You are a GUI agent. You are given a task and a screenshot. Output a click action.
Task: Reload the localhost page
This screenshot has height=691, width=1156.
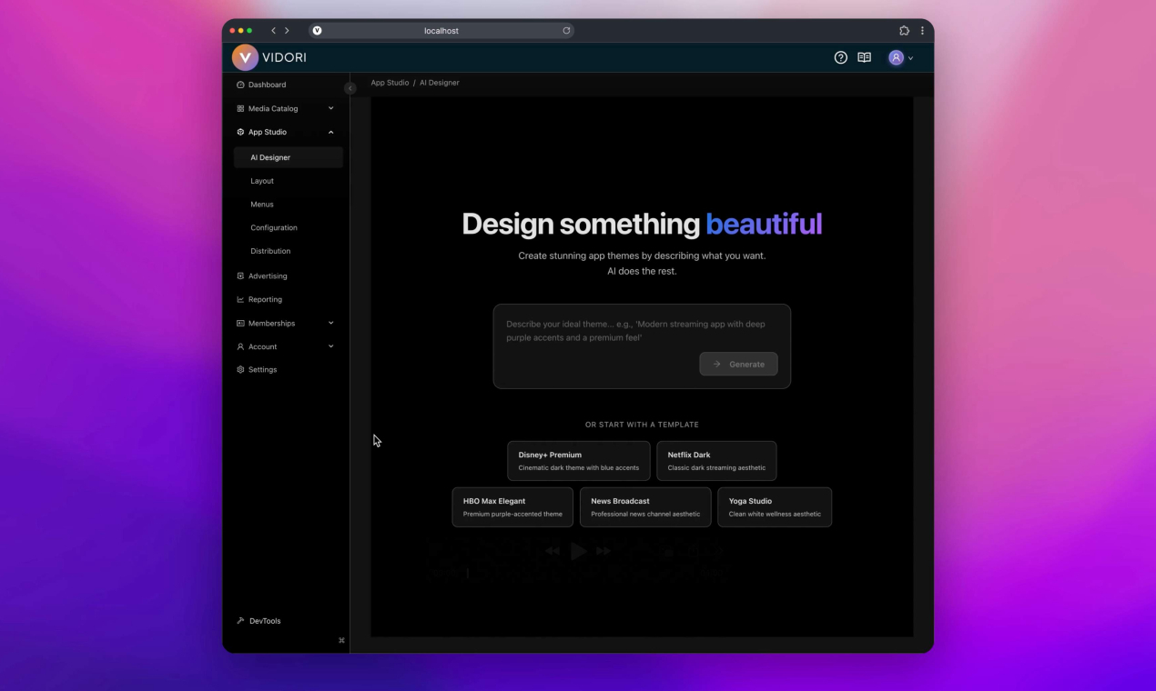(x=566, y=31)
